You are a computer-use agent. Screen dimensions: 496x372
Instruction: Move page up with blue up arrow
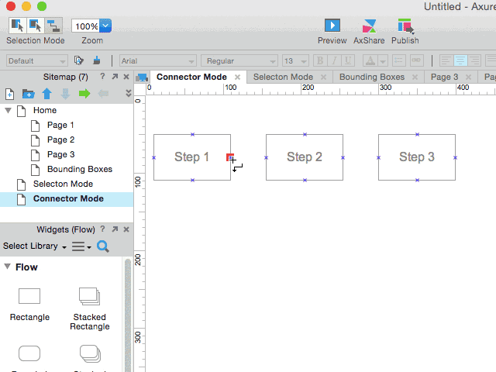pyautogui.click(x=46, y=94)
